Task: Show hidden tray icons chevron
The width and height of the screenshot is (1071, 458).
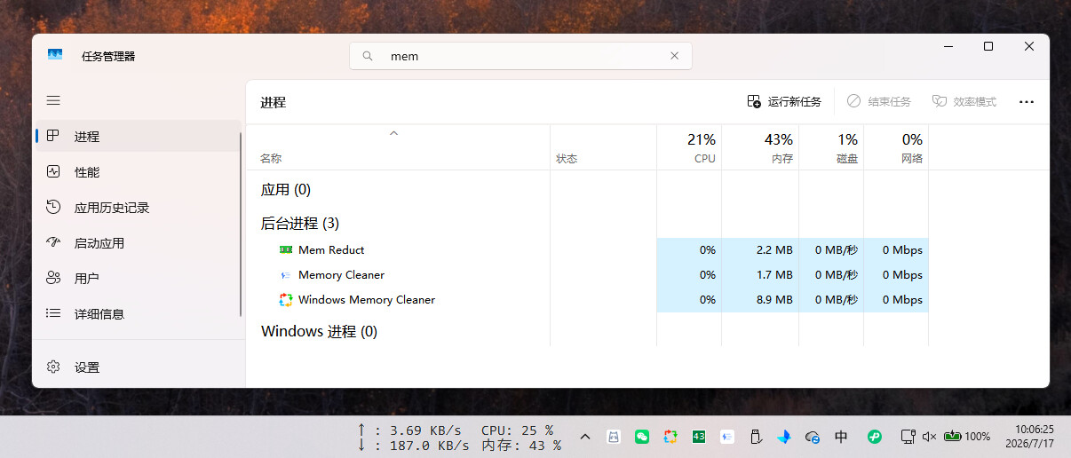Action: click(584, 437)
